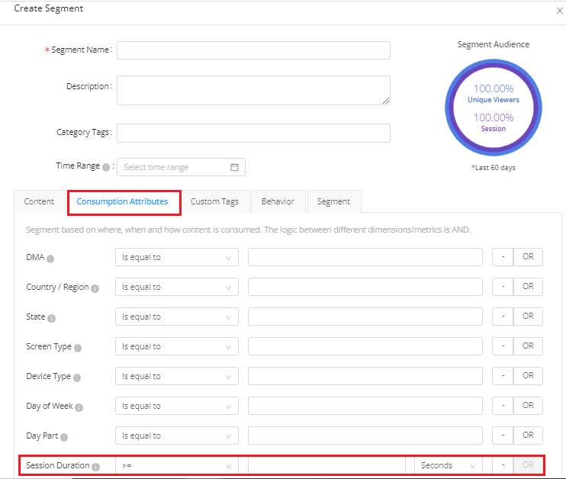Grab the Description field resize handle
The height and width of the screenshot is (479, 566).
pyautogui.click(x=386, y=101)
